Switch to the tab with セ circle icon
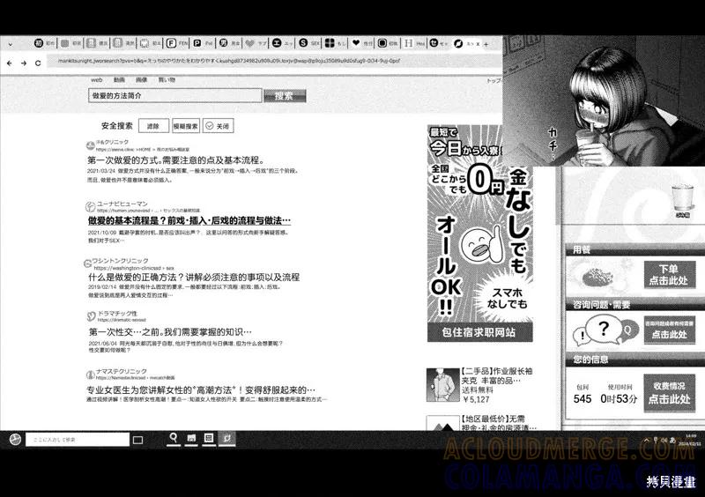 (x=439, y=43)
